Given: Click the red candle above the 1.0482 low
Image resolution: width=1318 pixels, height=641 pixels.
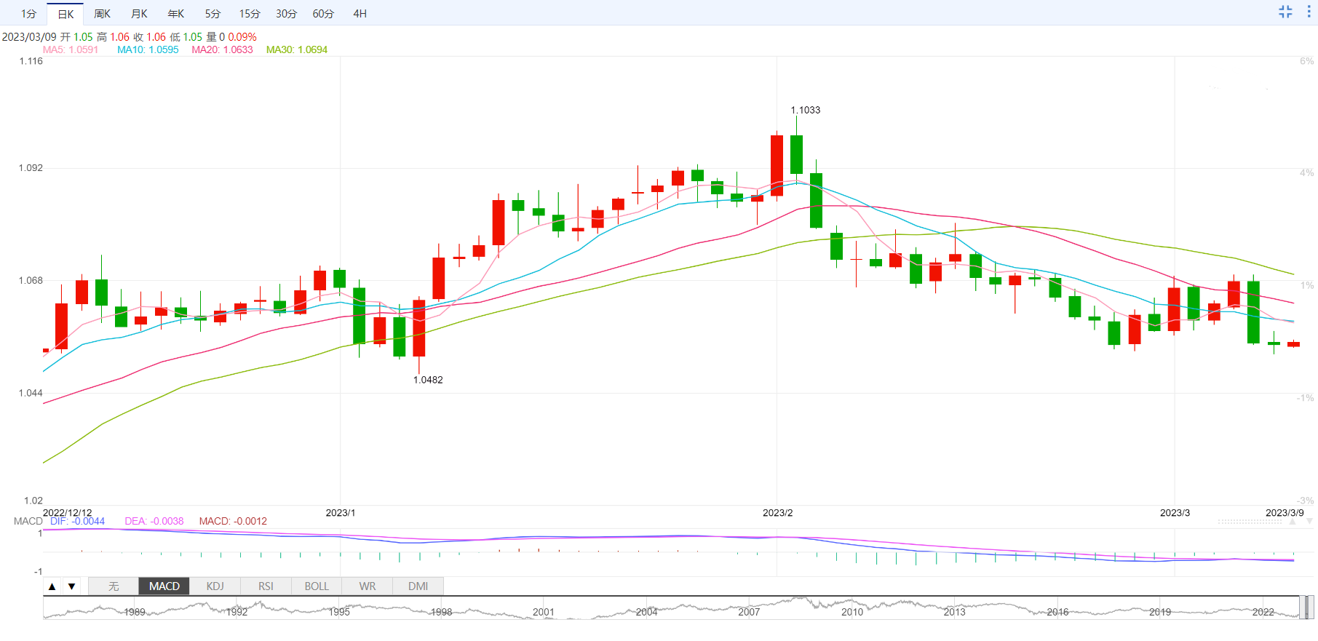Looking at the screenshot, I should [x=418, y=327].
